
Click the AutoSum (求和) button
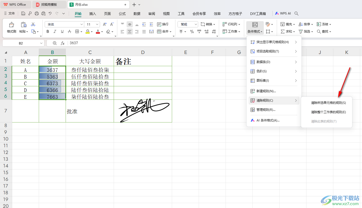(287, 32)
